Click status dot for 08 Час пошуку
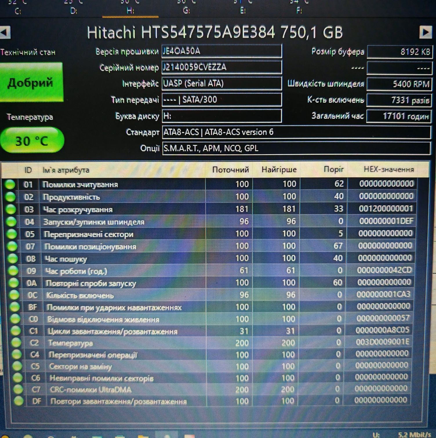436x438 pixels. pos(13,259)
